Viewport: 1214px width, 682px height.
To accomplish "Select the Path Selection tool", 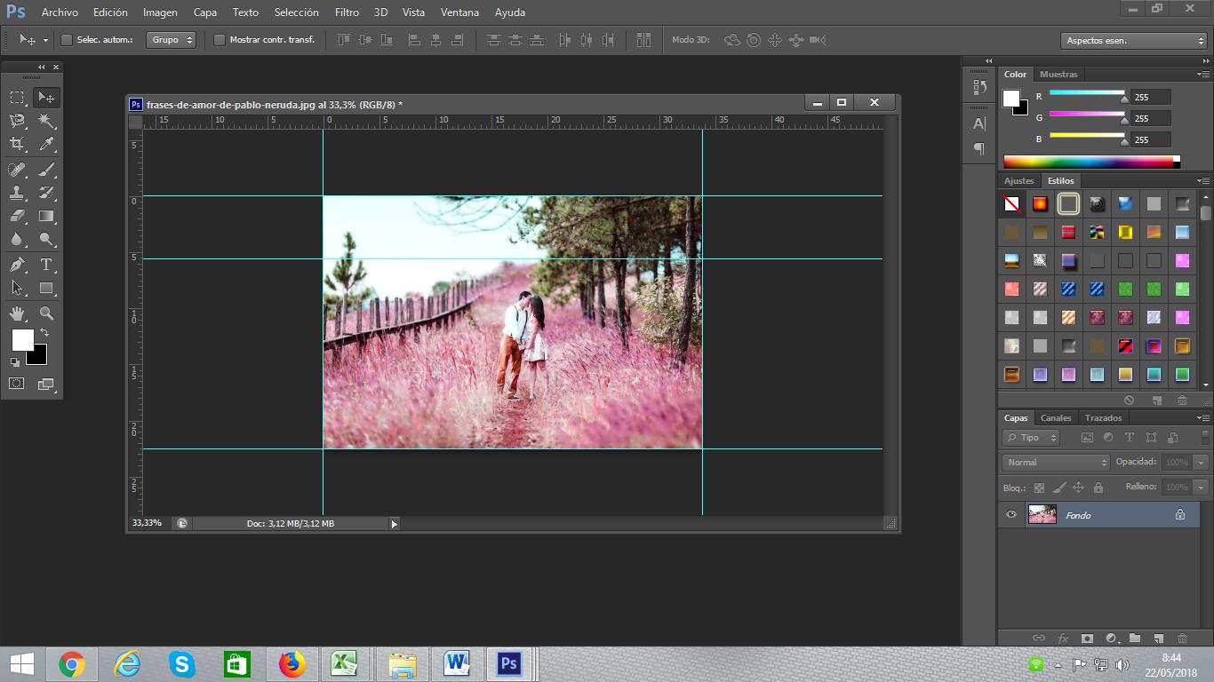I will (17, 288).
